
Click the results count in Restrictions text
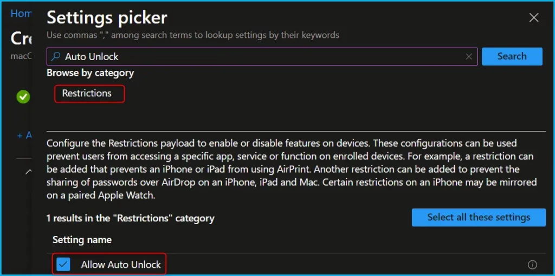coord(130,218)
